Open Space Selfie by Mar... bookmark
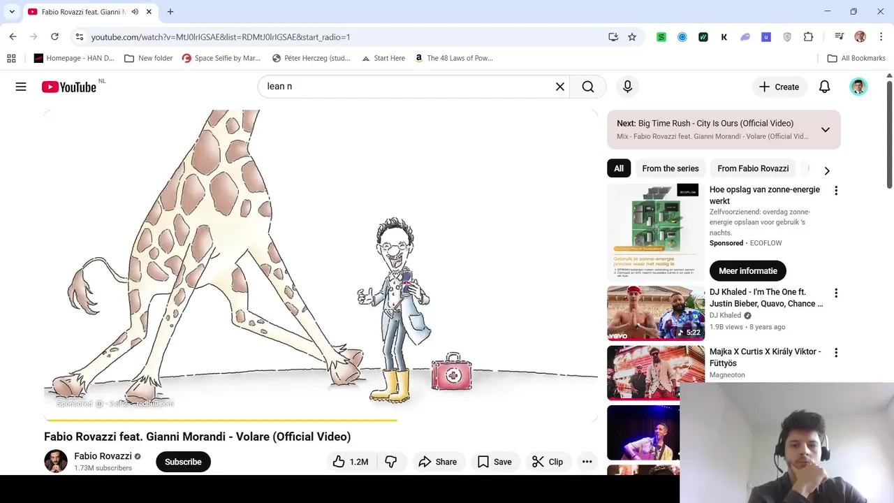Screen dimensions: 894x503 click(221, 58)
